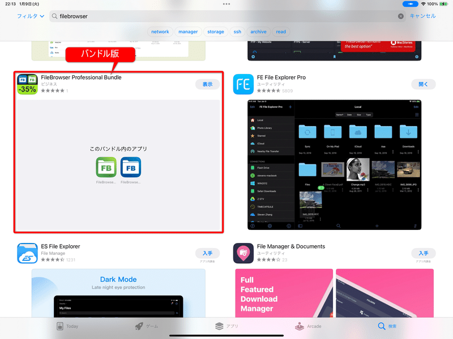Switch to the 検索 search tab
Viewport: 453px width, 339px height.
click(x=387, y=326)
